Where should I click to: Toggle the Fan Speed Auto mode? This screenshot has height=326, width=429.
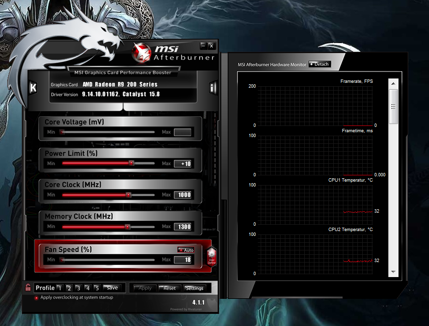click(x=186, y=250)
